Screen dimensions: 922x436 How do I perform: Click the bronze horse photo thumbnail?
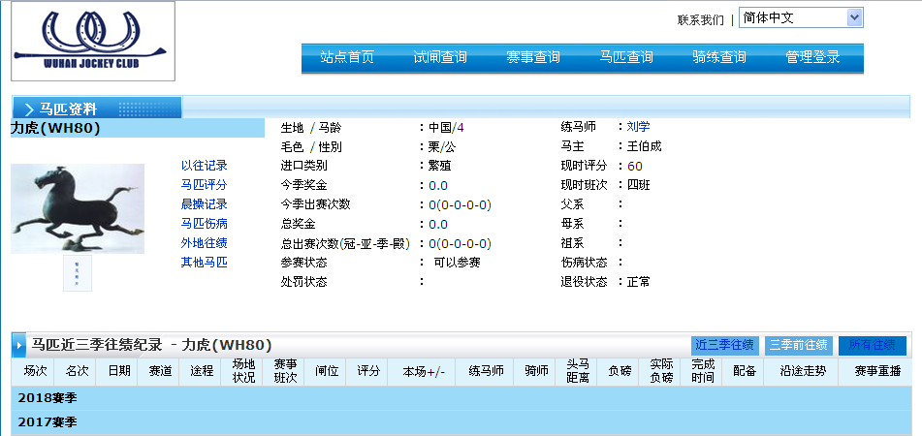[78, 208]
